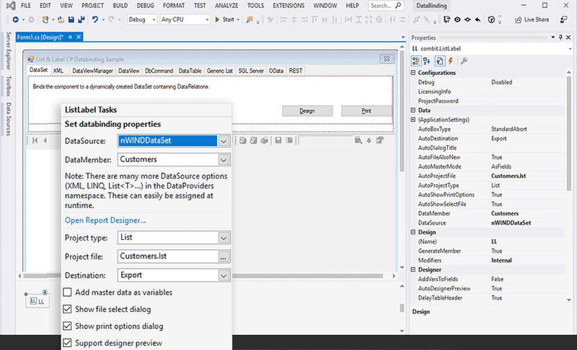The image size is (577, 350).
Task: Open the EXTENSIONS menu
Action: [x=288, y=6]
